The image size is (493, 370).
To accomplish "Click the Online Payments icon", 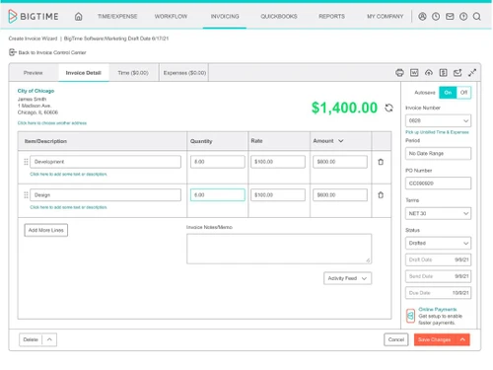I will click(410, 316).
